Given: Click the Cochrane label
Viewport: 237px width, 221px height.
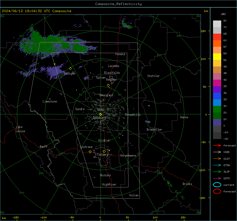Looking at the screenshot, I should click(86, 147).
